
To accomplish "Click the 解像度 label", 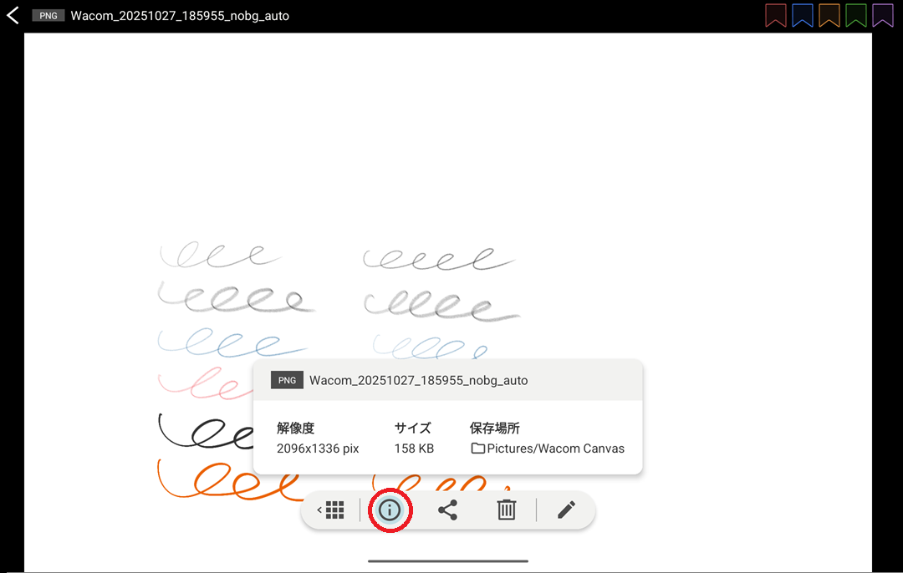I will point(295,428).
